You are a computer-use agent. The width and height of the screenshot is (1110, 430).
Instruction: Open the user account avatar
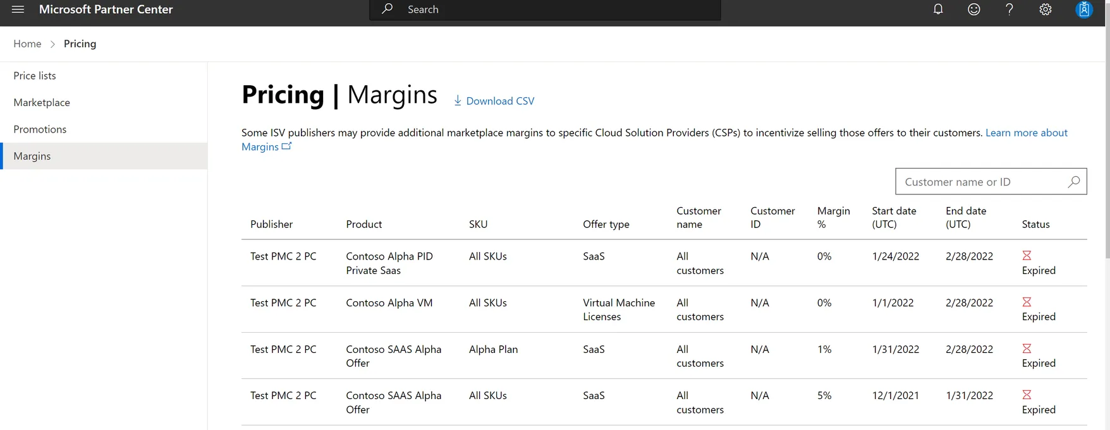coord(1084,9)
